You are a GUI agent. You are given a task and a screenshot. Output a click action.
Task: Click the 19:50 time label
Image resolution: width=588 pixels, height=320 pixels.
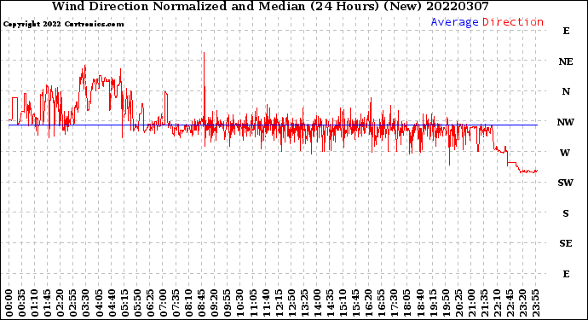point(446,303)
